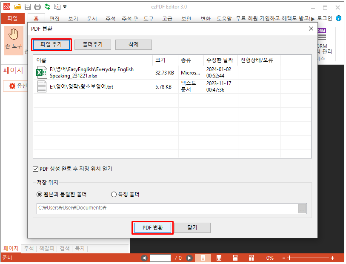
Task: Save document using the floppy disk icon
Action: click(x=28, y=7)
